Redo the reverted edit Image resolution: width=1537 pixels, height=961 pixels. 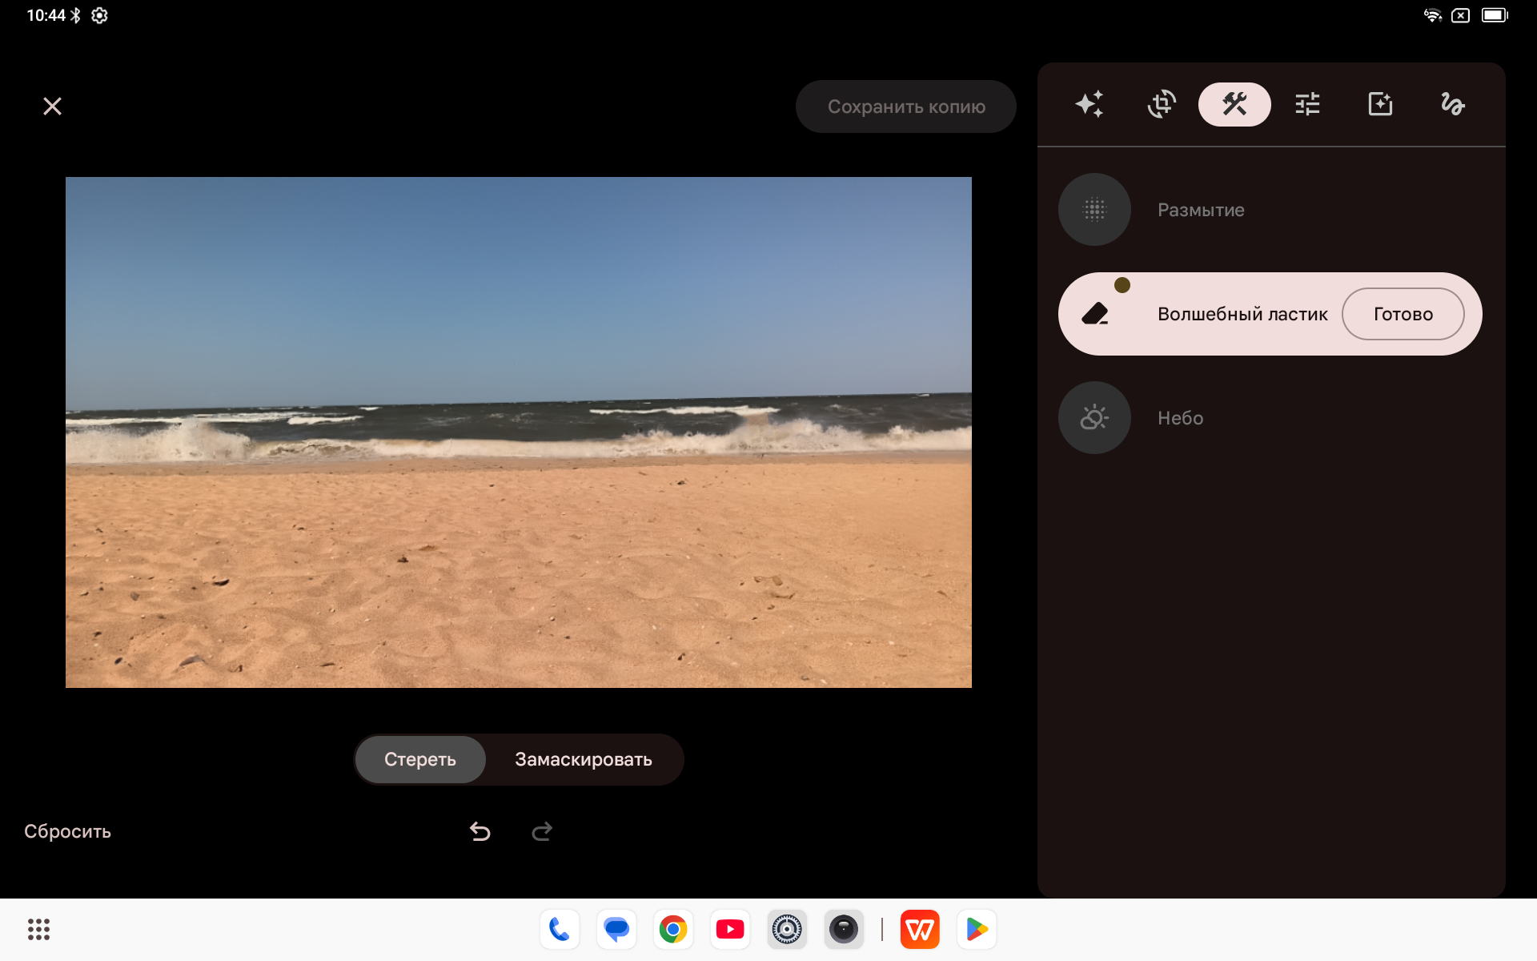point(542,832)
